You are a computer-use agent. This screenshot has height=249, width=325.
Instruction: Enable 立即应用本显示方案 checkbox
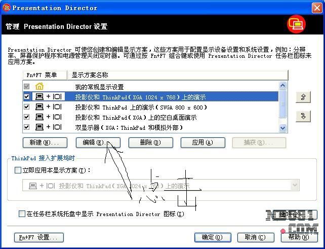pos(18,170)
